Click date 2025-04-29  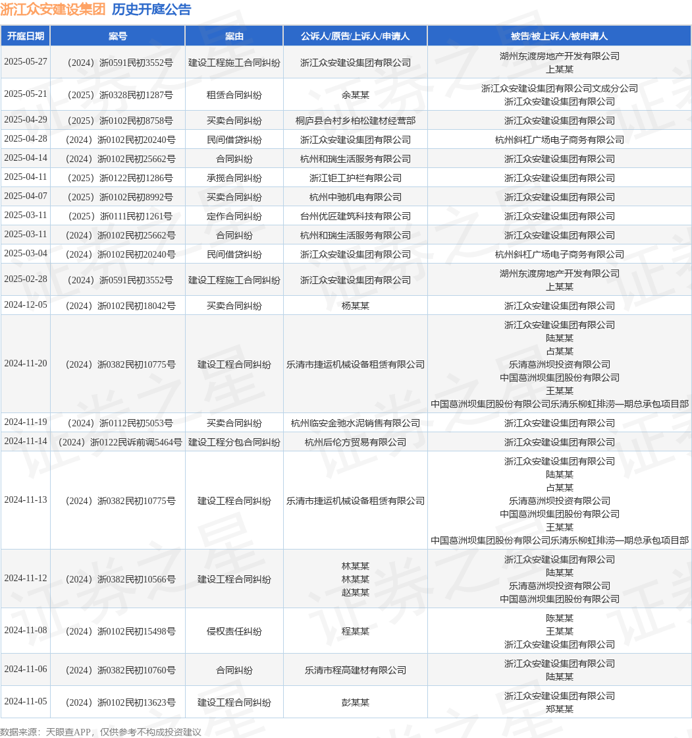pyautogui.click(x=26, y=120)
